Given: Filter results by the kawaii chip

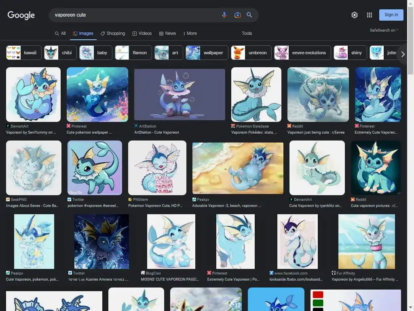Looking at the screenshot, I should click(24, 53).
